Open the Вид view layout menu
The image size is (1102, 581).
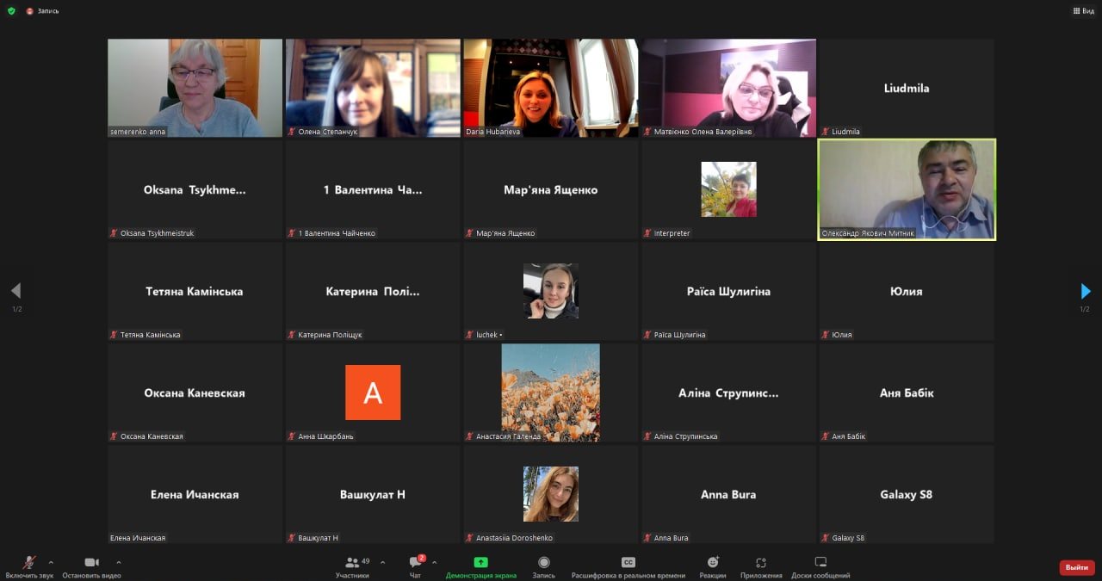pos(1083,11)
